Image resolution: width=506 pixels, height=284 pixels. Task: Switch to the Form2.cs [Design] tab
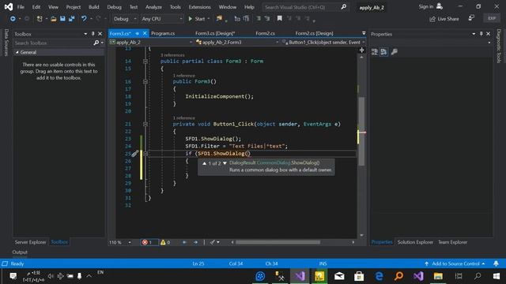(315, 33)
